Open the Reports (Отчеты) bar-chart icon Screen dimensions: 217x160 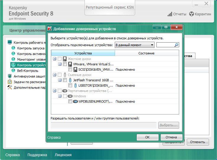(170, 14)
